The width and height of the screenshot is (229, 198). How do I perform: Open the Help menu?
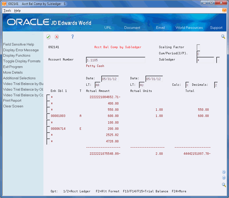17,11
